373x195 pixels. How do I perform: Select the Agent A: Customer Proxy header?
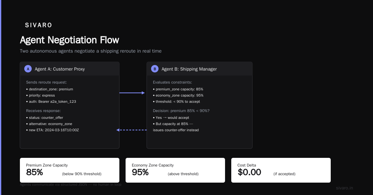coord(70,69)
